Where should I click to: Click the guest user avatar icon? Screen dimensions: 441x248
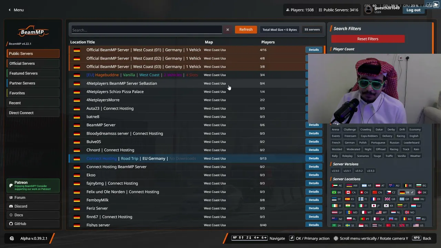pos(369,10)
